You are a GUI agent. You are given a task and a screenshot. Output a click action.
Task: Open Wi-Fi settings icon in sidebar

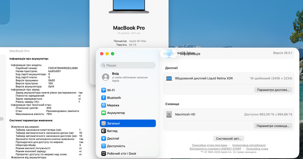pyautogui.click(x=103, y=90)
